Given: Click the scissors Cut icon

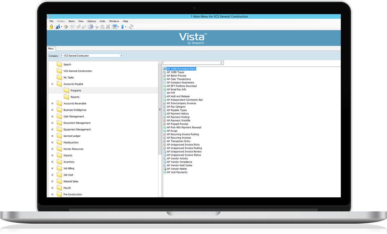Looking at the screenshot, I should point(97,27).
